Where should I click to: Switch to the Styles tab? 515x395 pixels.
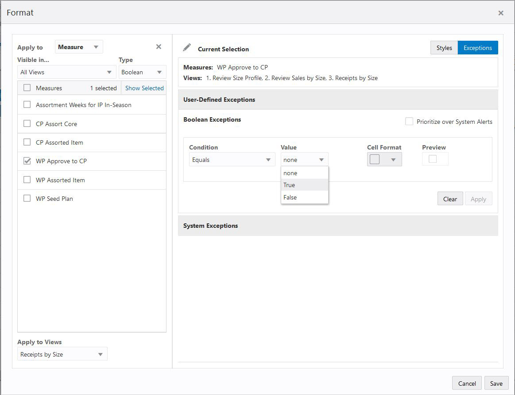(444, 48)
